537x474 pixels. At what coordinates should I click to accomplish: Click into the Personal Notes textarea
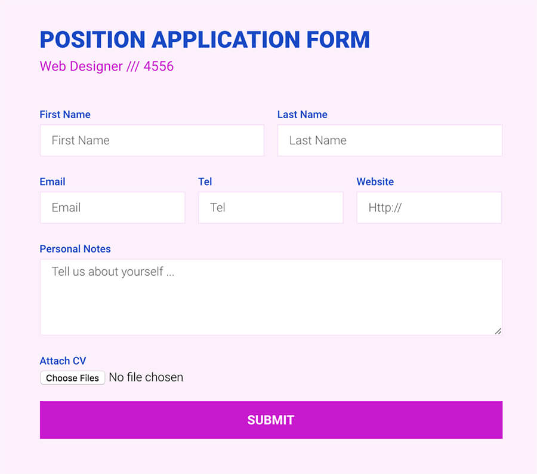coord(270,297)
